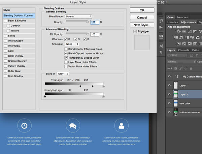
Task: Add a Threshold adjustment
Action: point(190,44)
